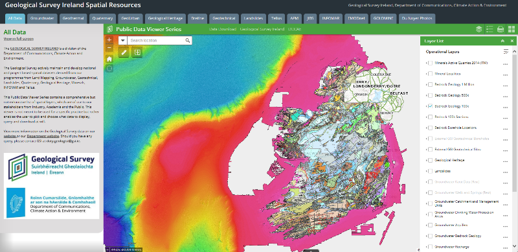Zoom out with the minus button
518x252 pixels.
point(109,48)
